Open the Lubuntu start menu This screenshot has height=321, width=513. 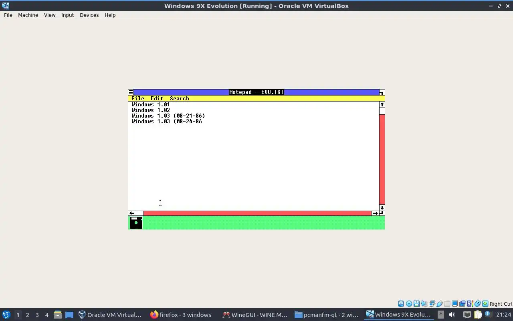[x=6, y=315]
